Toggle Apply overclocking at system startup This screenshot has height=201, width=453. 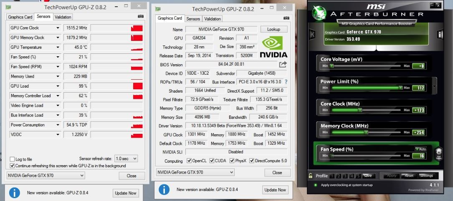(x=315, y=185)
